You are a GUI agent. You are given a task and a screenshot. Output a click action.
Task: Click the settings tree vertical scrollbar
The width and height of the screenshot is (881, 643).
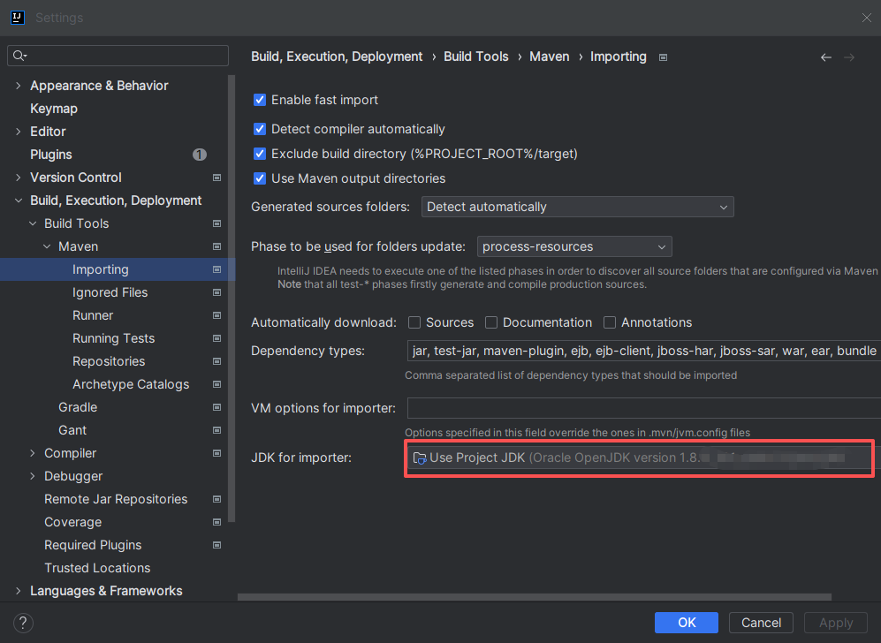pos(232,299)
